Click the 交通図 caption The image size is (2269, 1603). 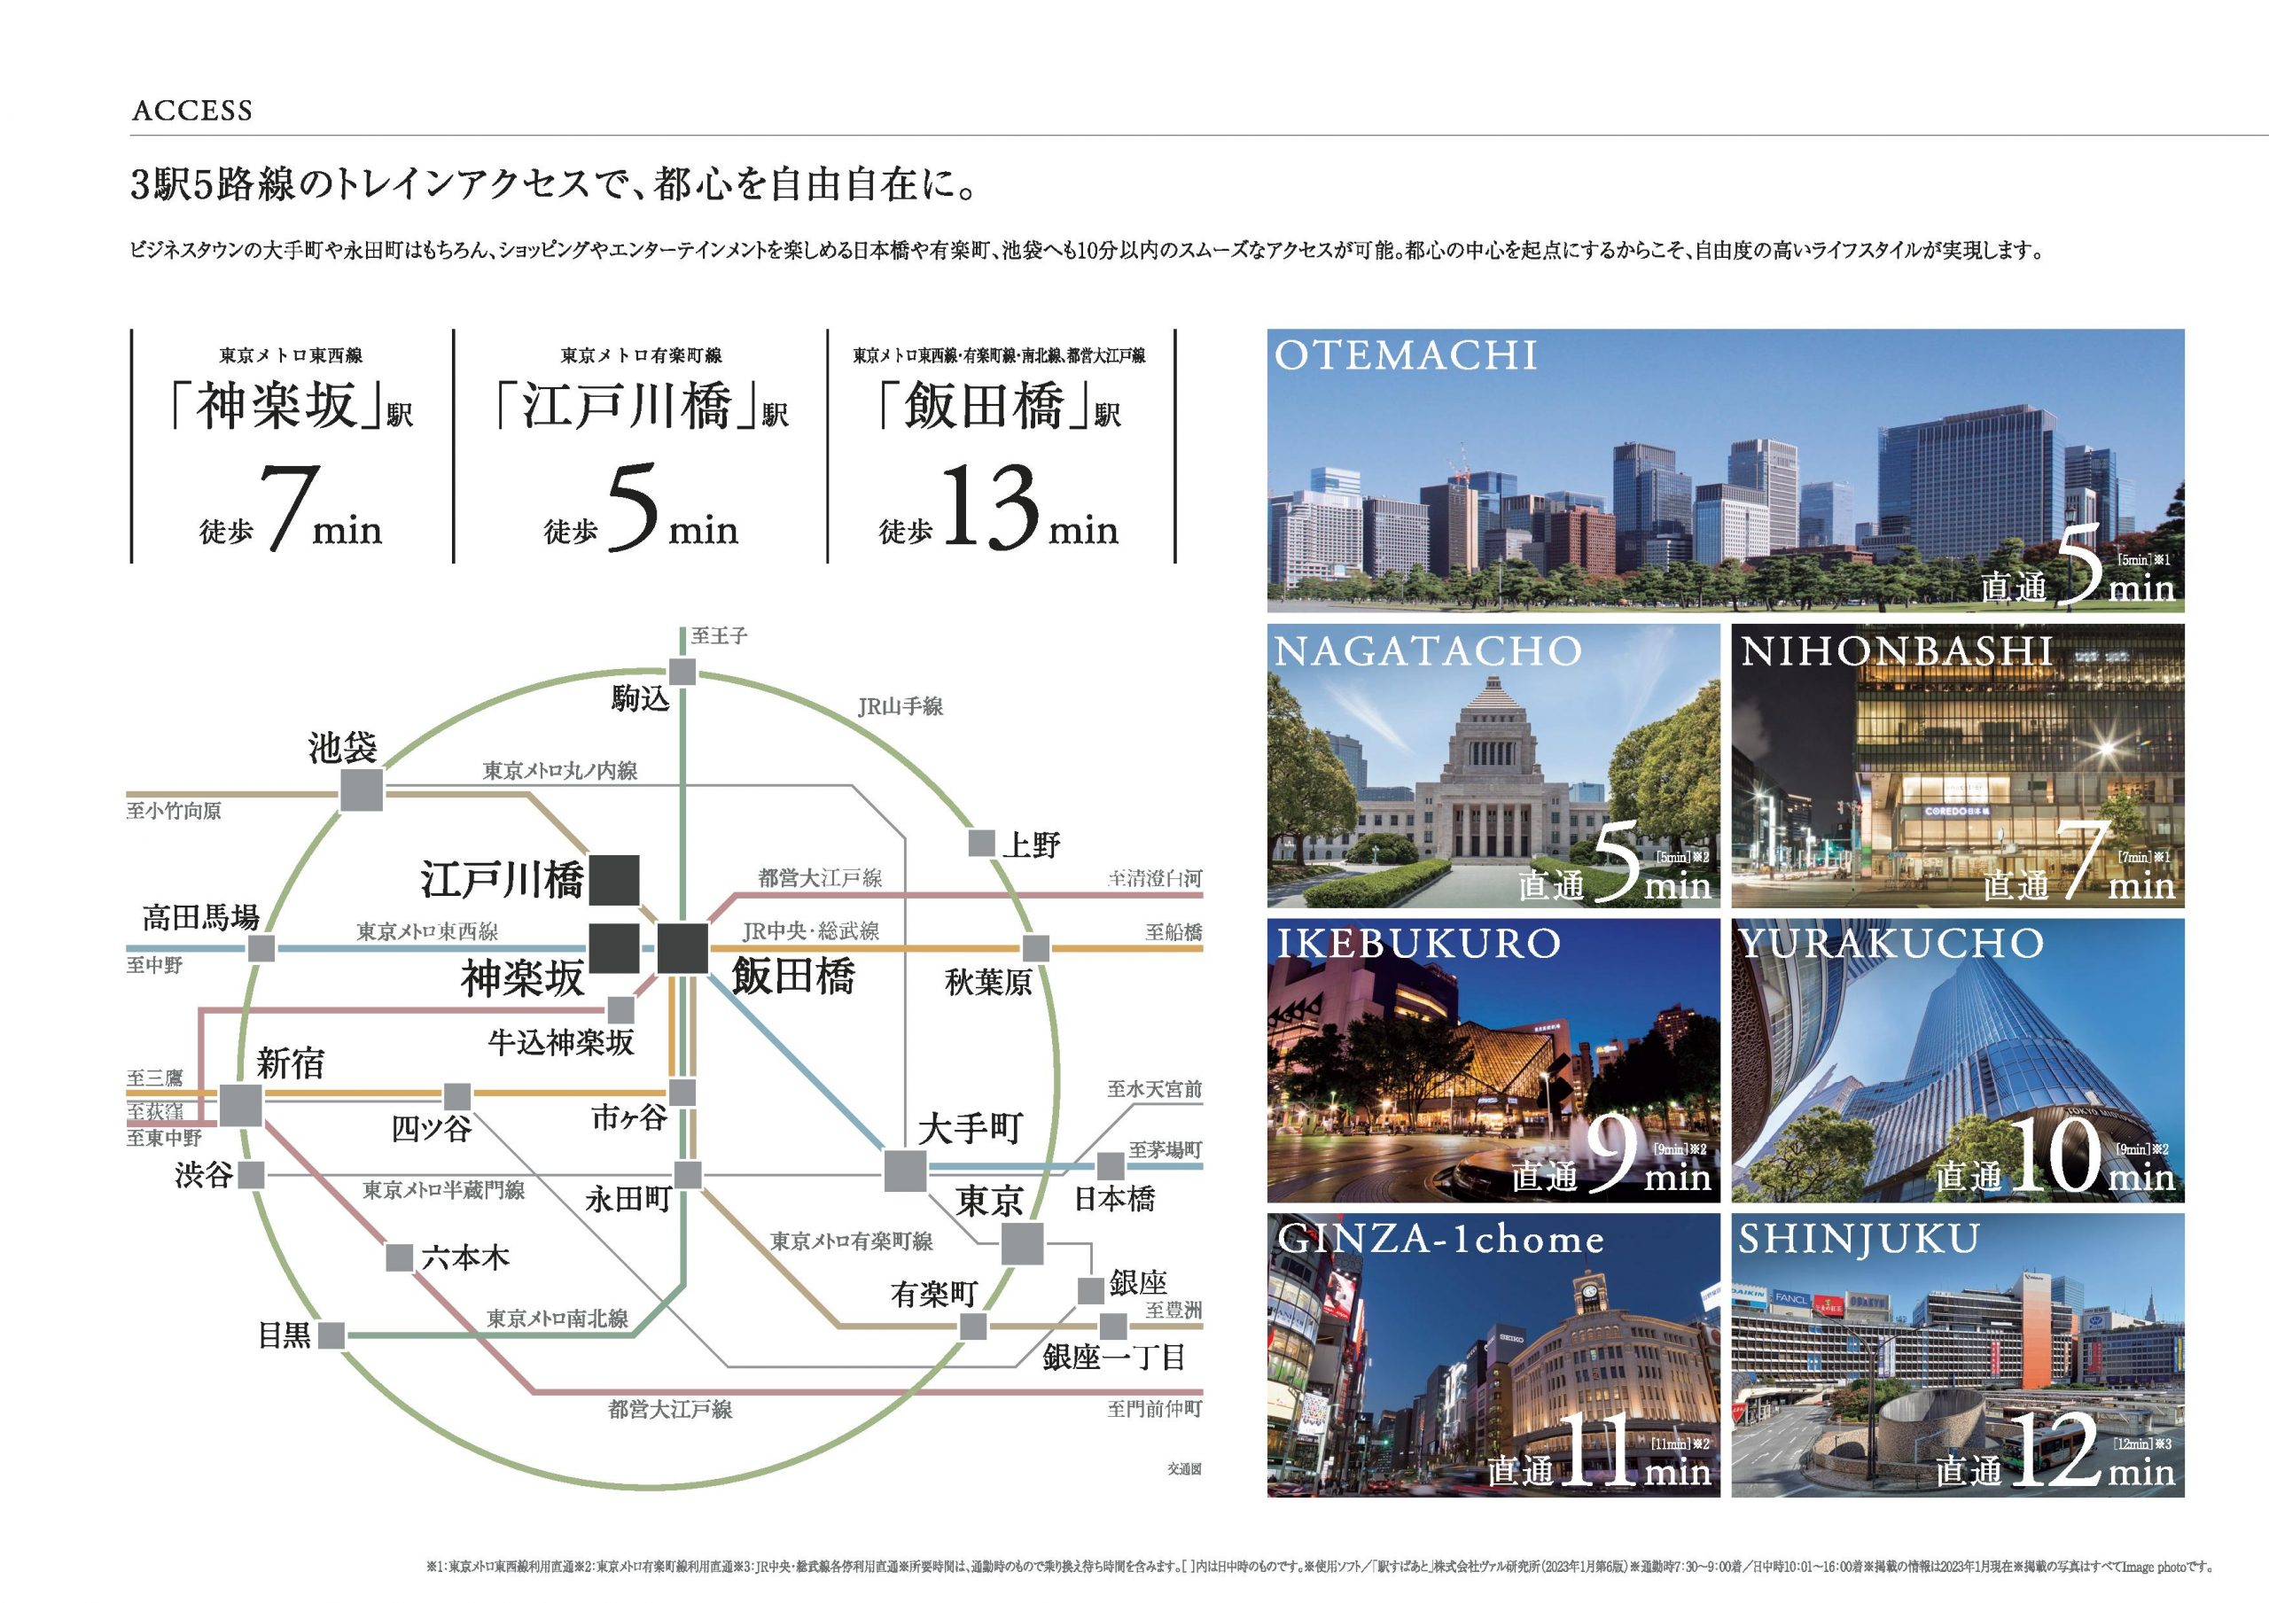tap(1184, 1468)
